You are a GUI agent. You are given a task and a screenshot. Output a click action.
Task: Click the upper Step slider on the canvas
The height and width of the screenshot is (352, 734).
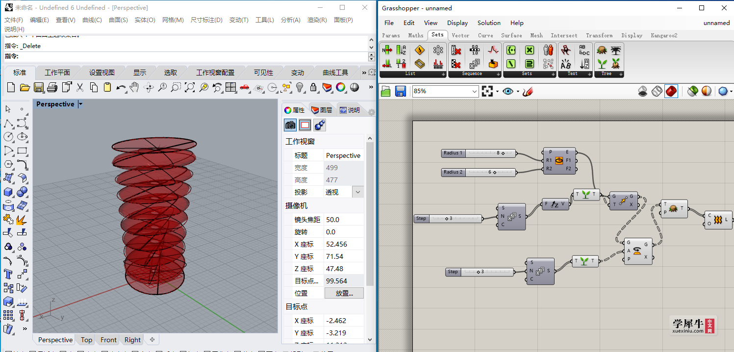(x=448, y=218)
